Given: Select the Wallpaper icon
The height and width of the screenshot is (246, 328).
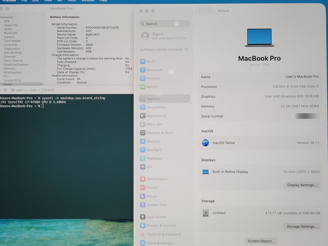Looking at the screenshot, I should [143, 158].
